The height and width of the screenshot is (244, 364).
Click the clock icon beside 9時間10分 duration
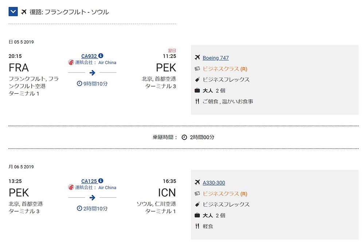point(79,84)
